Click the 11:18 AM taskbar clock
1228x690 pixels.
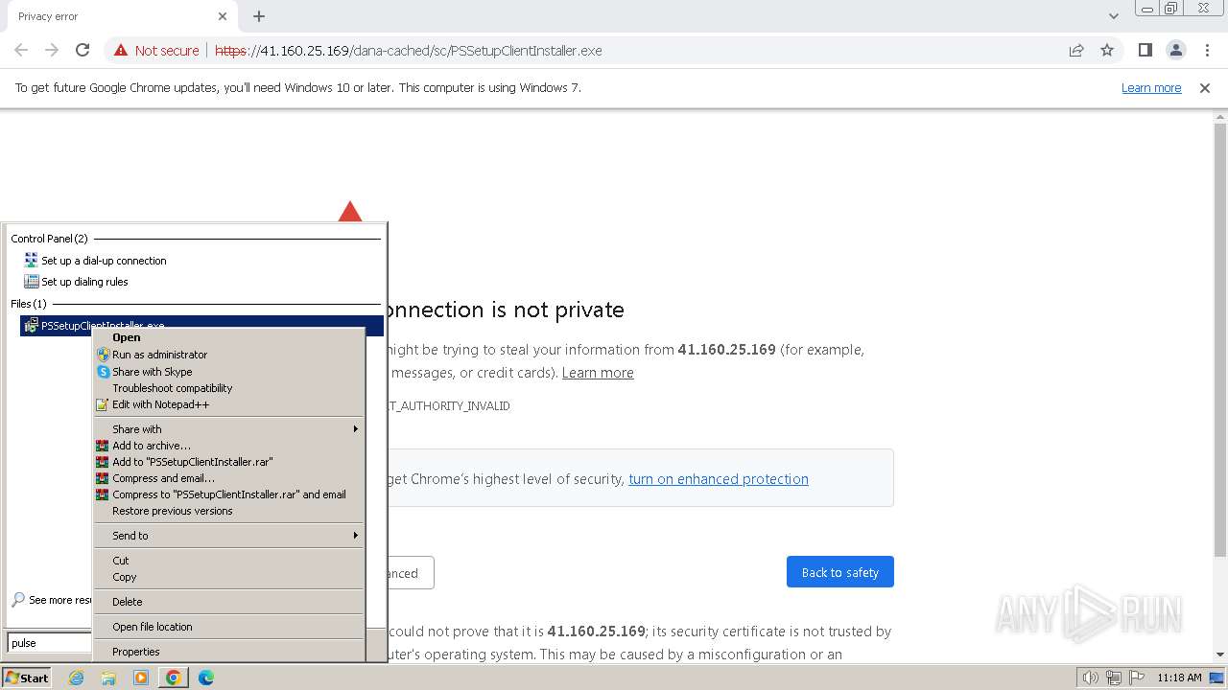pos(1179,678)
